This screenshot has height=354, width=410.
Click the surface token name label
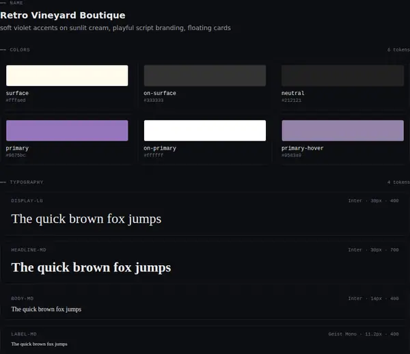click(17, 93)
